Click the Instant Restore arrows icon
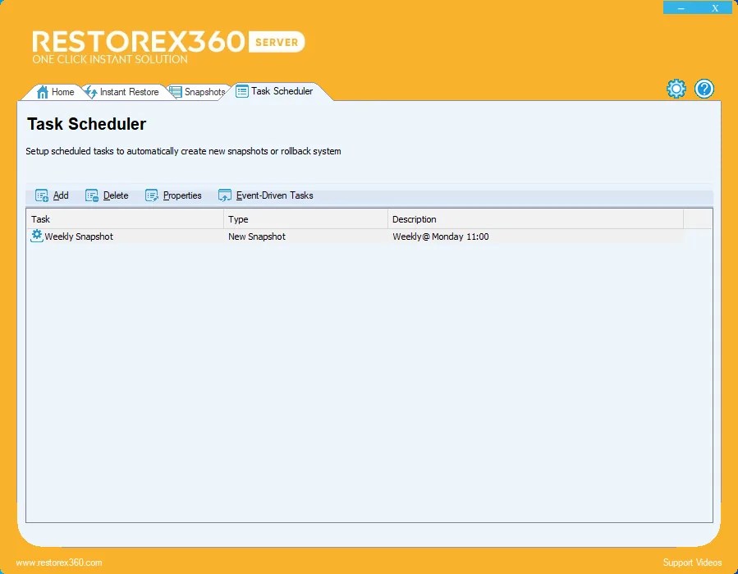Screen dimensions: 738x574 [91, 92]
